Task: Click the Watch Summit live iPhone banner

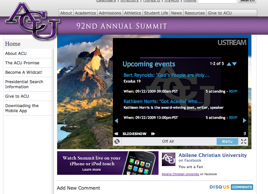Action: 108,163
